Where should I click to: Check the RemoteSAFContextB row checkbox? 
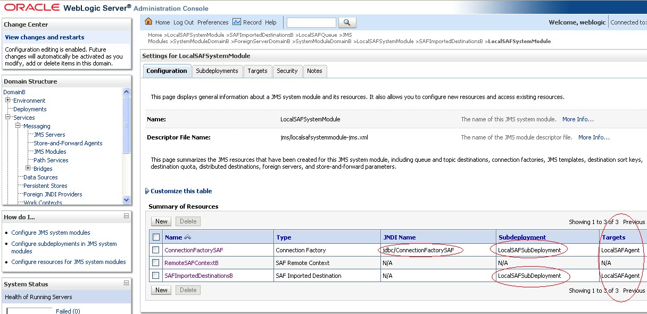[156, 263]
